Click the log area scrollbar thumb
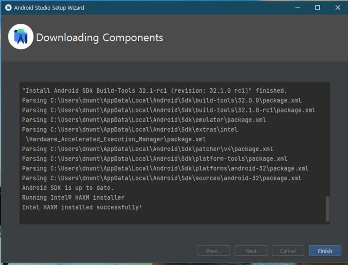The height and width of the screenshot is (265, 348). point(327,209)
